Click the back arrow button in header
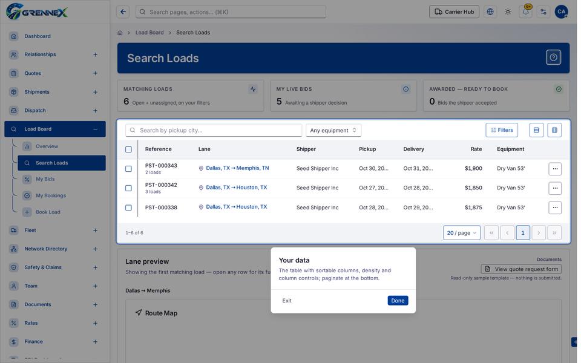The width and height of the screenshot is (581, 363). (123, 12)
